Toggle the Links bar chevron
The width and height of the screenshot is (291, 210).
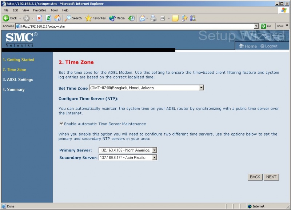pyautogui.click(x=287, y=26)
